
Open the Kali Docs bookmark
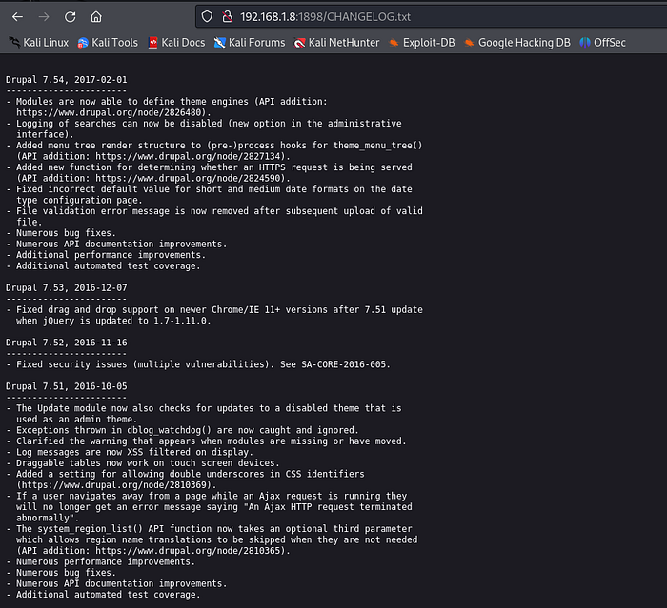175,42
